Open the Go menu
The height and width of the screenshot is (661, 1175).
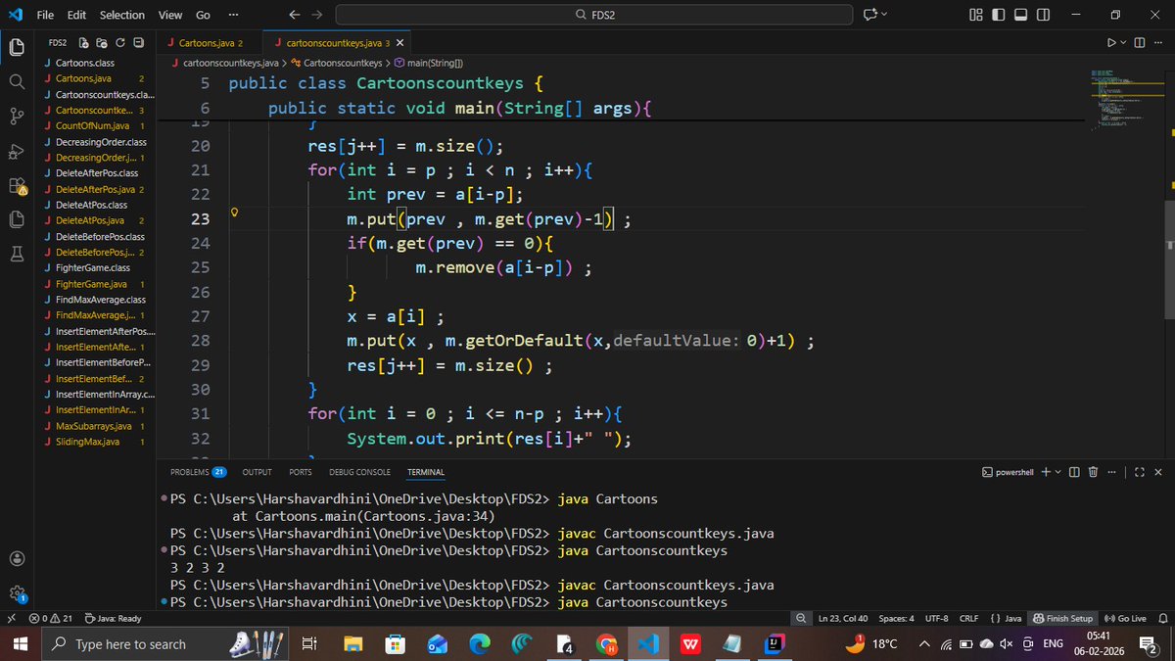[x=203, y=15]
